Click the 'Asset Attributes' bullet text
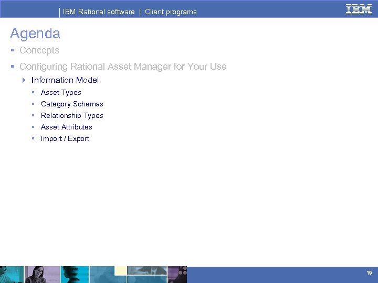This screenshot has height=283, width=378. click(67, 127)
